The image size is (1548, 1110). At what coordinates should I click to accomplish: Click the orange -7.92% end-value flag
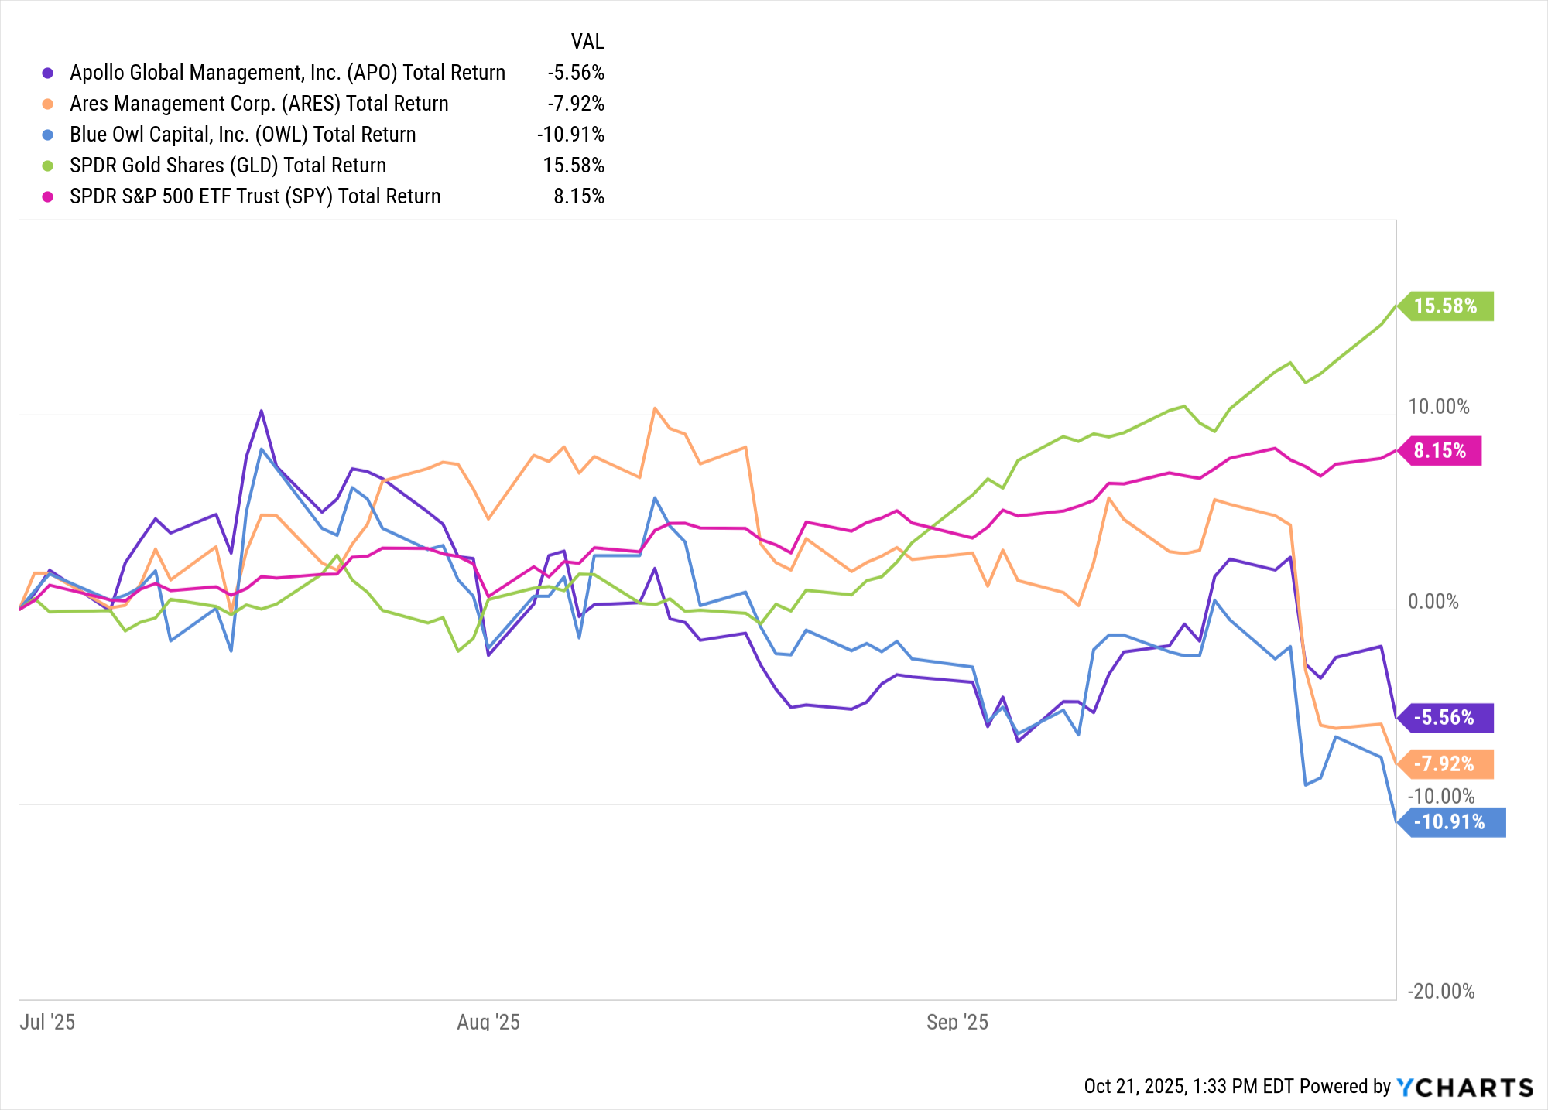coord(1446,764)
